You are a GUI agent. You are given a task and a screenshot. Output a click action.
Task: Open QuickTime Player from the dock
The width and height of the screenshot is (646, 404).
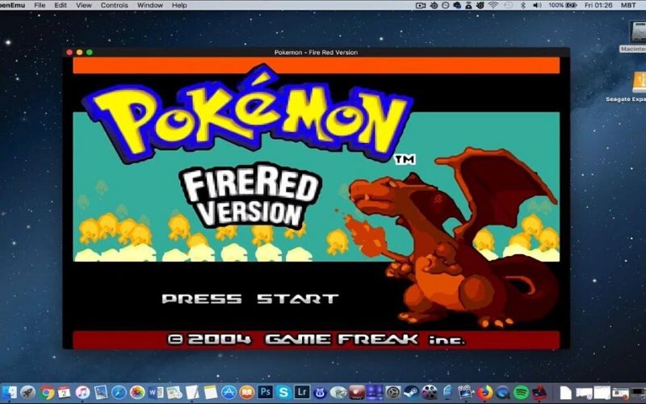503,392
